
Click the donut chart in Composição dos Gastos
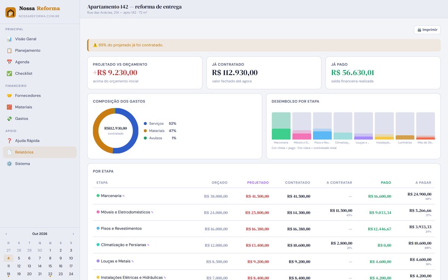click(x=115, y=131)
